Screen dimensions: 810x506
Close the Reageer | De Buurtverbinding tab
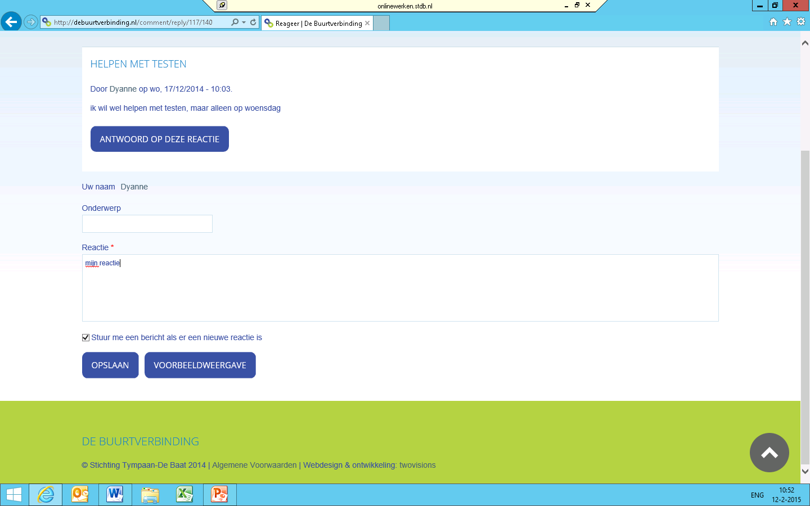coord(367,23)
